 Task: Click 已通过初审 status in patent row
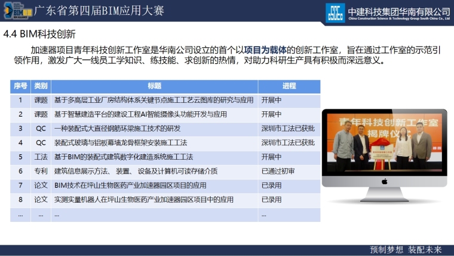coord(278,171)
